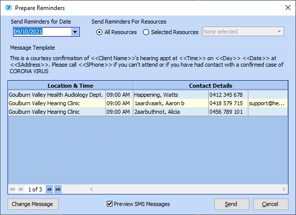Select Goulburn Valley Hearing Clinic cell in 2aarbuthnot row
The image size is (296, 215).
coord(57,112)
